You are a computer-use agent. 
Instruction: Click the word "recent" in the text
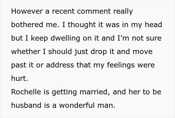56,11
